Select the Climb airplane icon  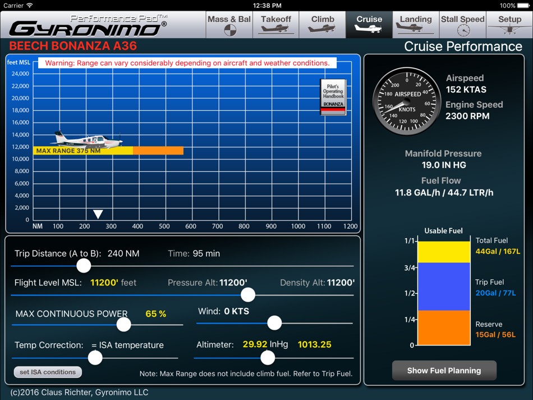pos(323,29)
